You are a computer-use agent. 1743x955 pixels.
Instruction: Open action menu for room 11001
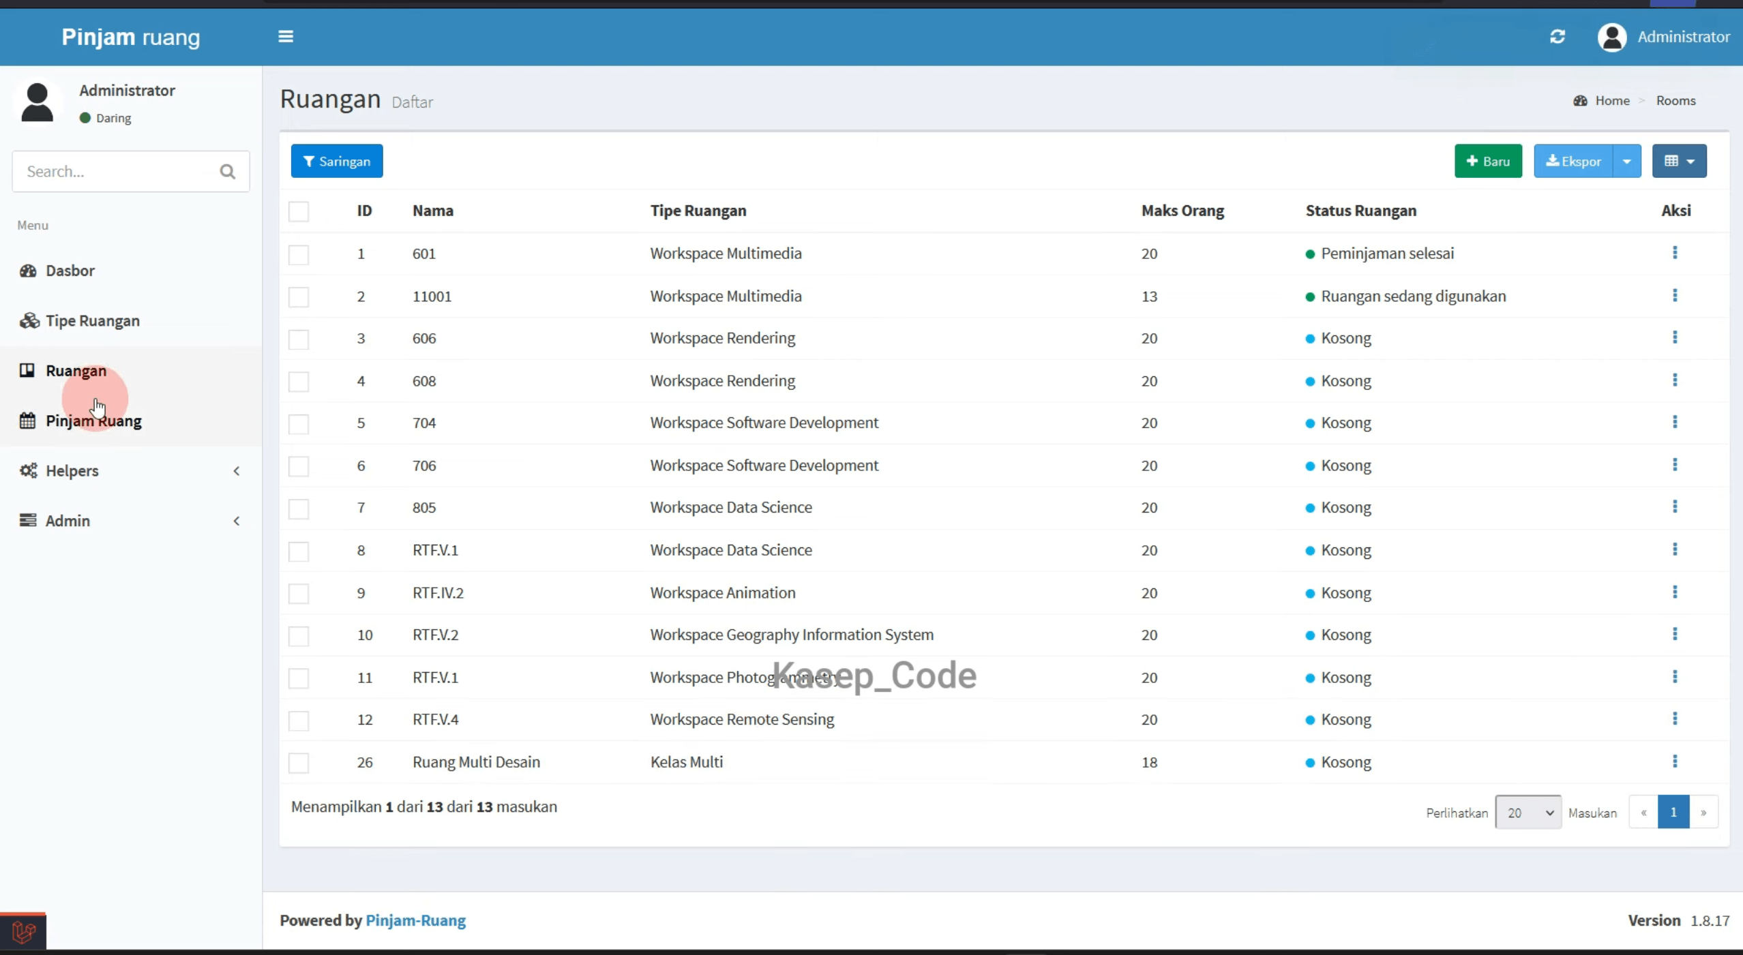pyautogui.click(x=1675, y=295)
